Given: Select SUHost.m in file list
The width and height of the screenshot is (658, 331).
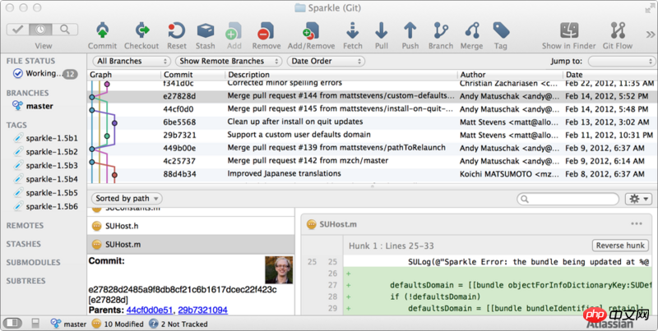Looking at the screenshot, I should click(191, 244).
